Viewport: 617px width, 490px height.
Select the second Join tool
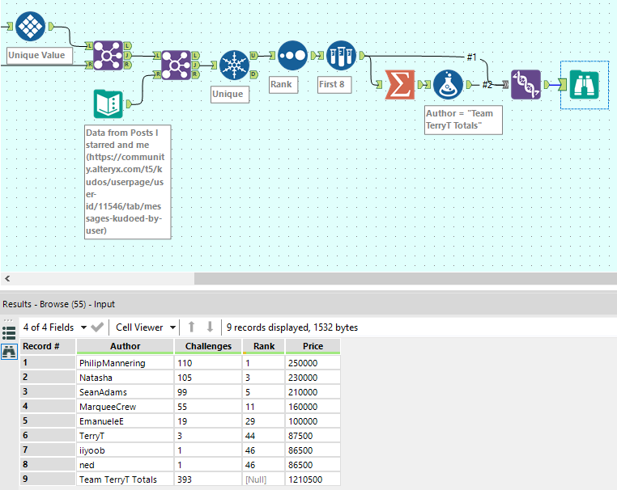(x=176, y=65)
